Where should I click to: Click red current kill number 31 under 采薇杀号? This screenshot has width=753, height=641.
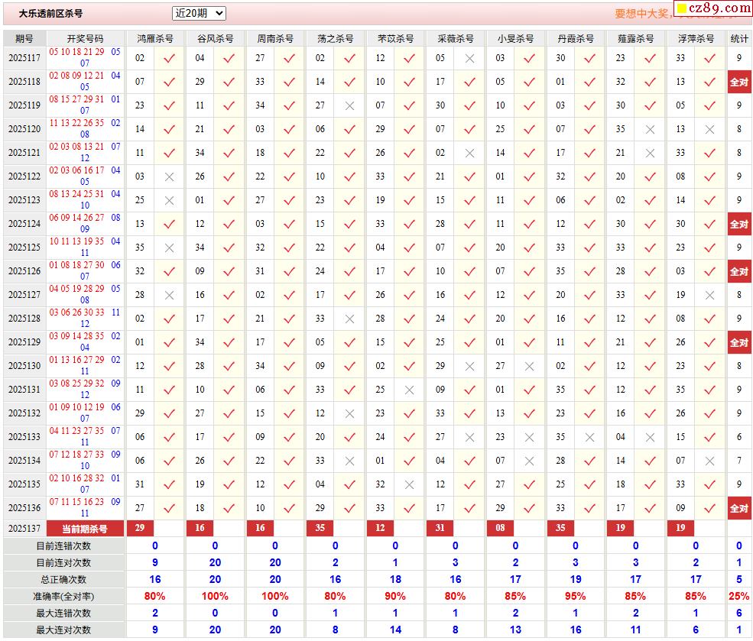[x=440, y=528]
